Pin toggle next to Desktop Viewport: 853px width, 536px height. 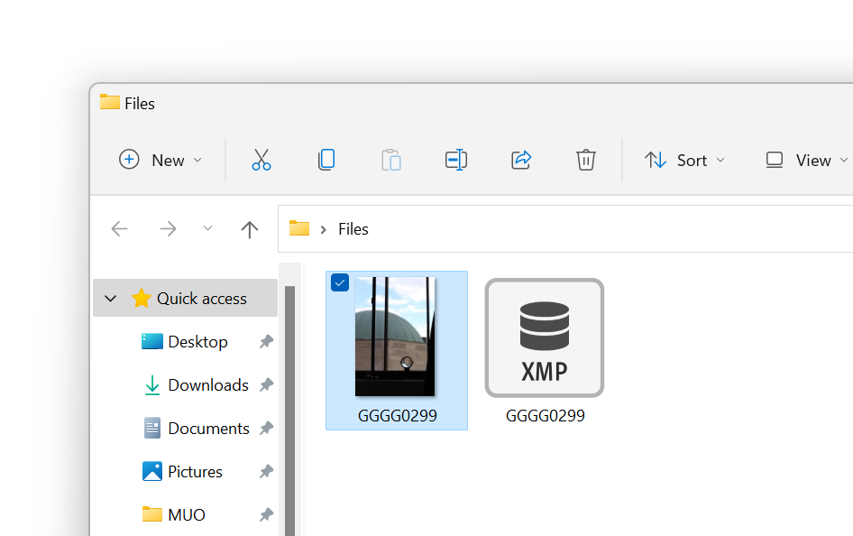coord(266,342)
